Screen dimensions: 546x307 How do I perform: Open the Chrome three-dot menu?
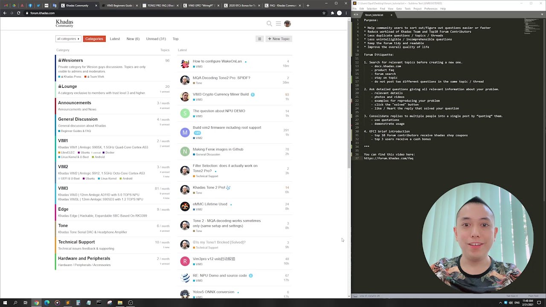pyautogui.click(x=346, y=13)
